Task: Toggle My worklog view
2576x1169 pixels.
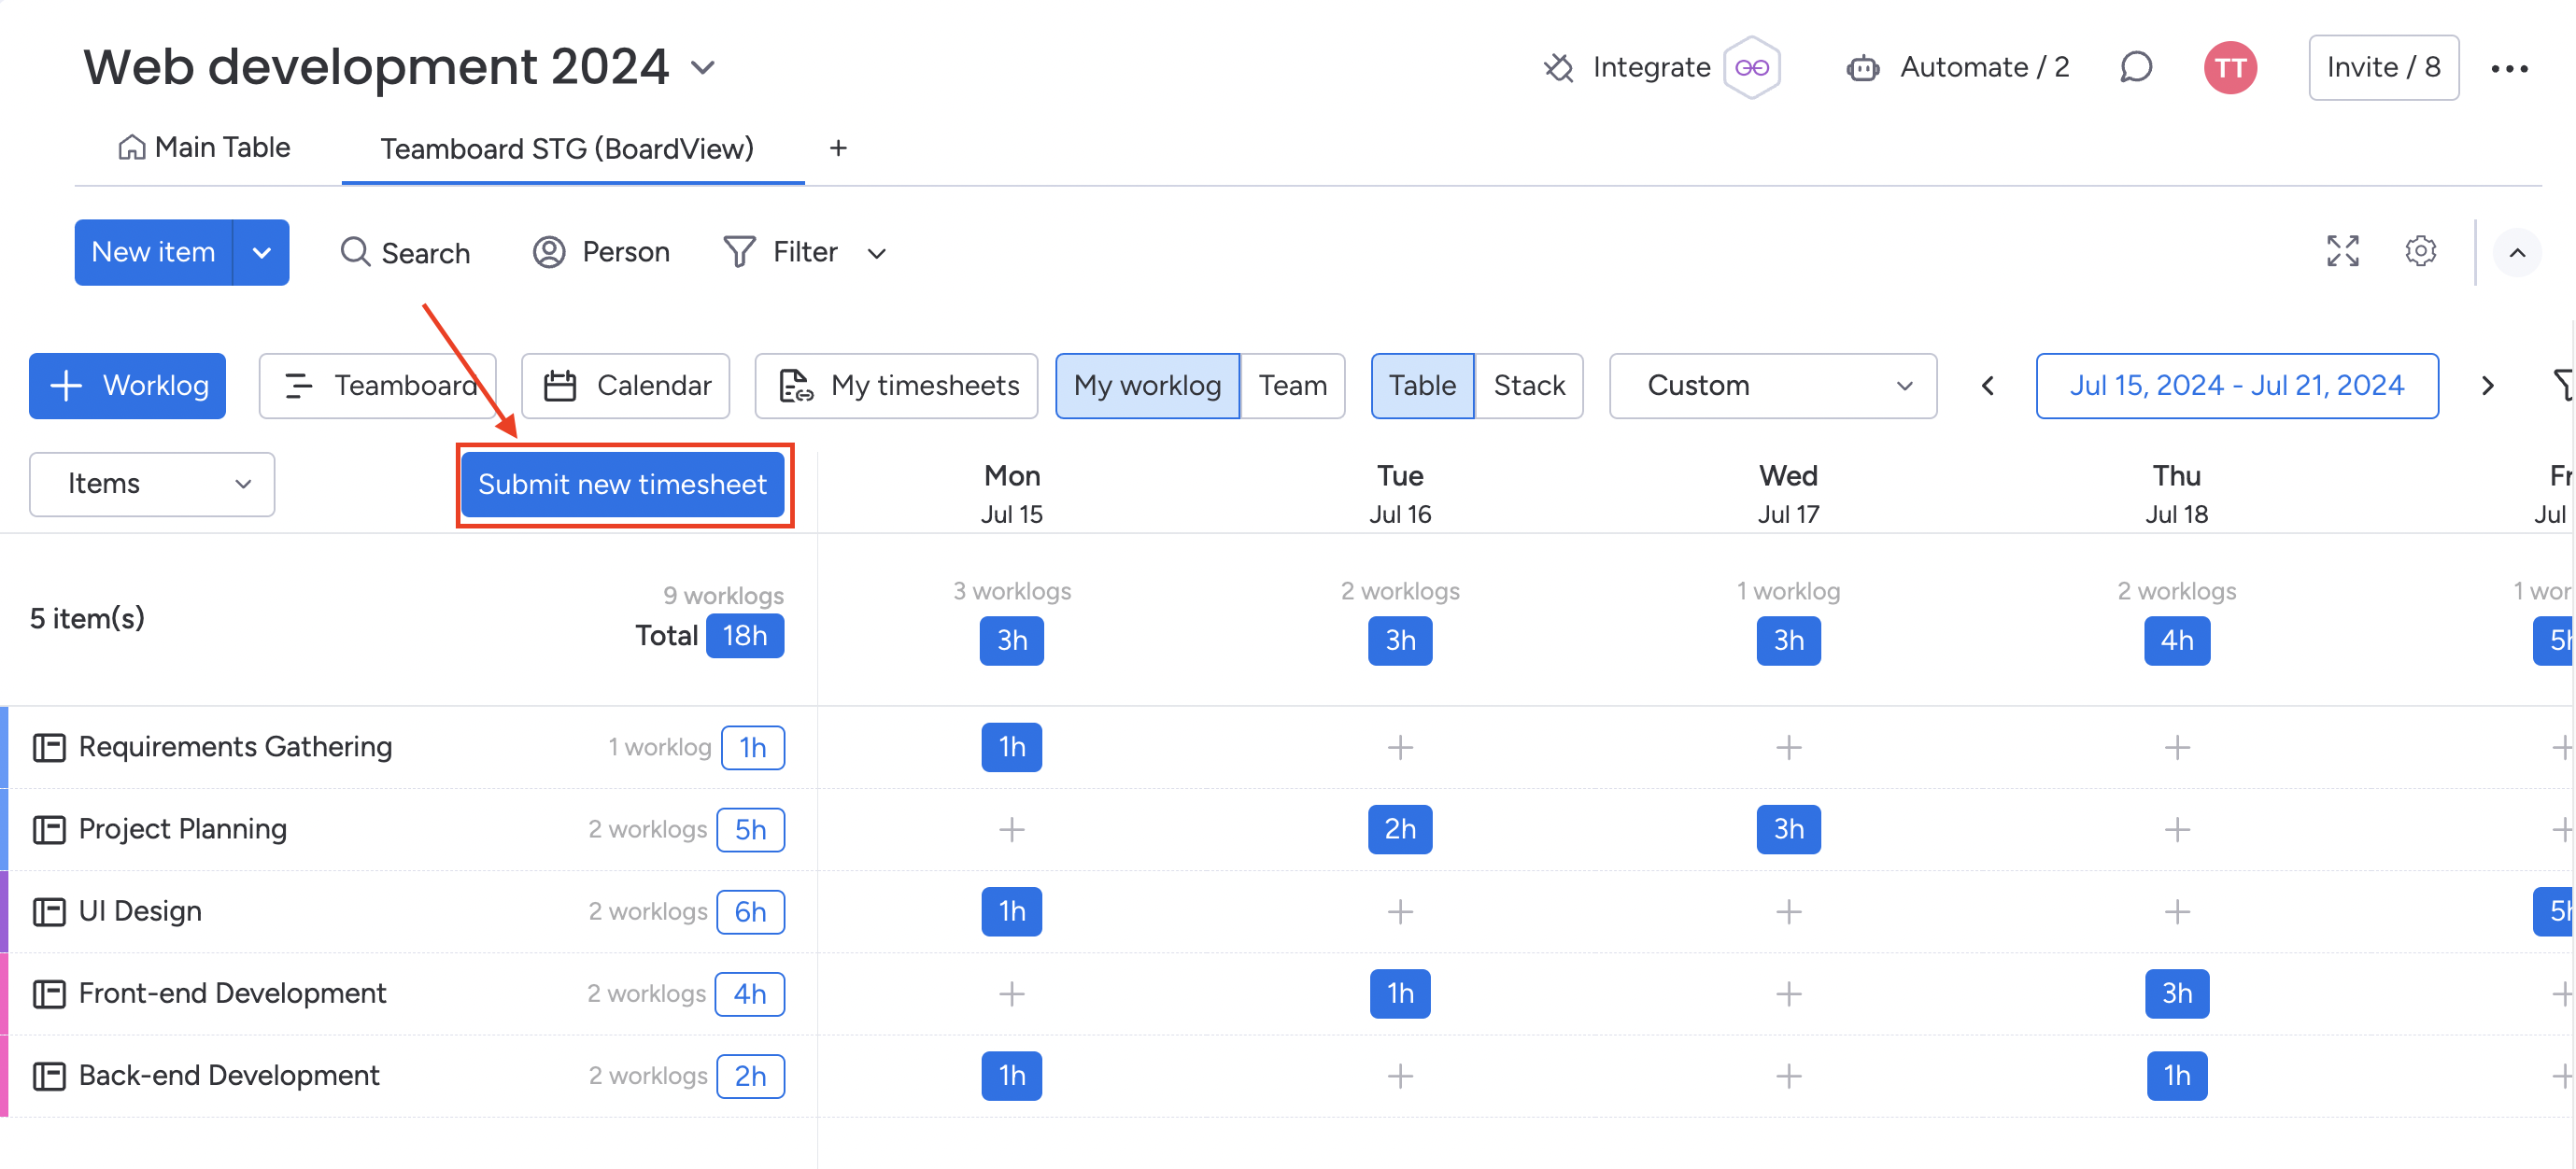Action: click(1145, 386)
